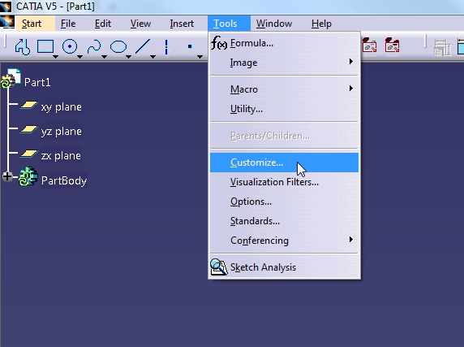Screen dimensions: 464x347
Task: Select the Point sketch tool
Action: pyautogui.click(x=190, y=46)
